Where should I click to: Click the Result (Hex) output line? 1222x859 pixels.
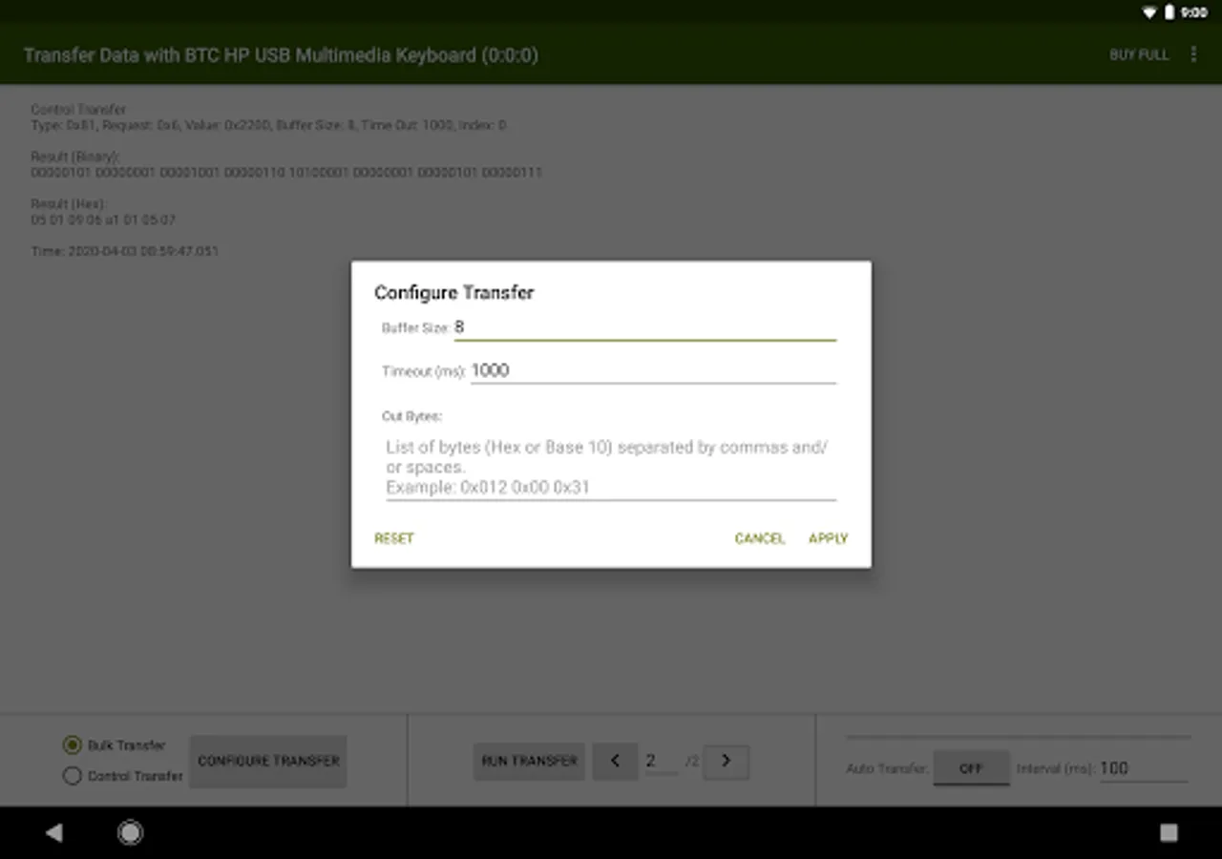(103, 220)
